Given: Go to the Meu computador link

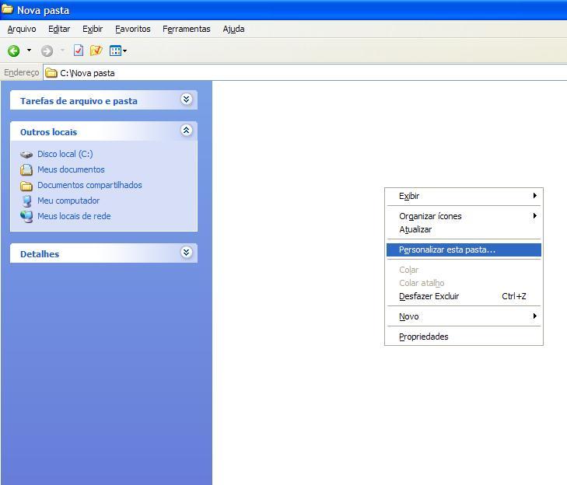Looking at the screenshot, I should click(x=68, y=201).
